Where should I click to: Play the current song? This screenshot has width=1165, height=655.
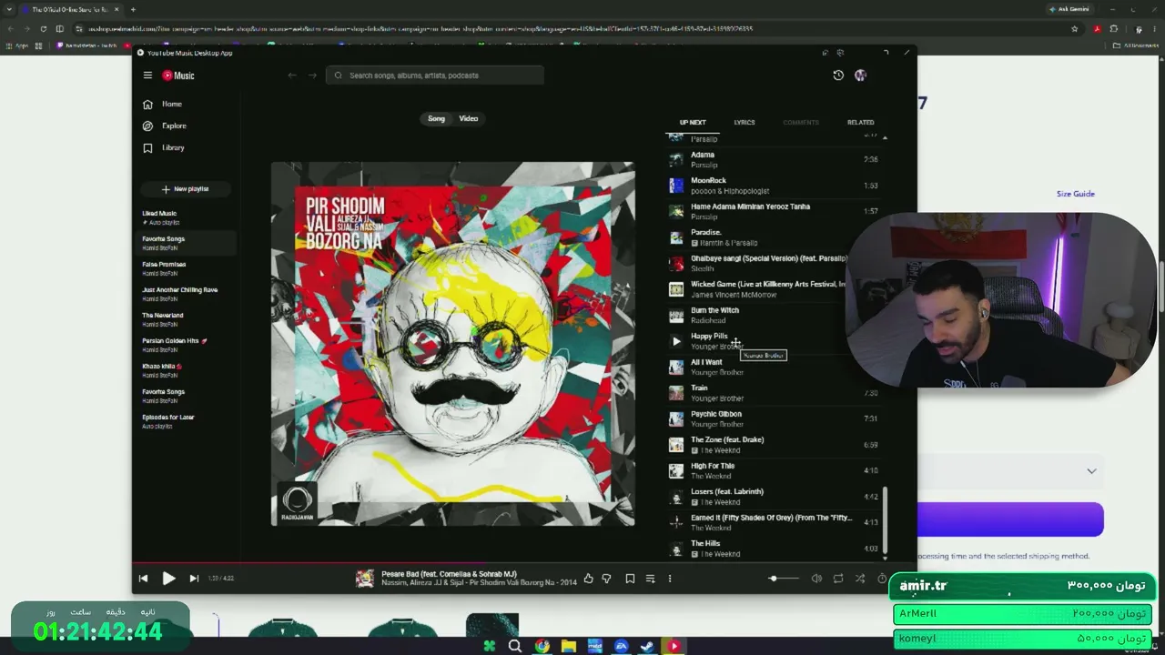(x=168, y=579)
